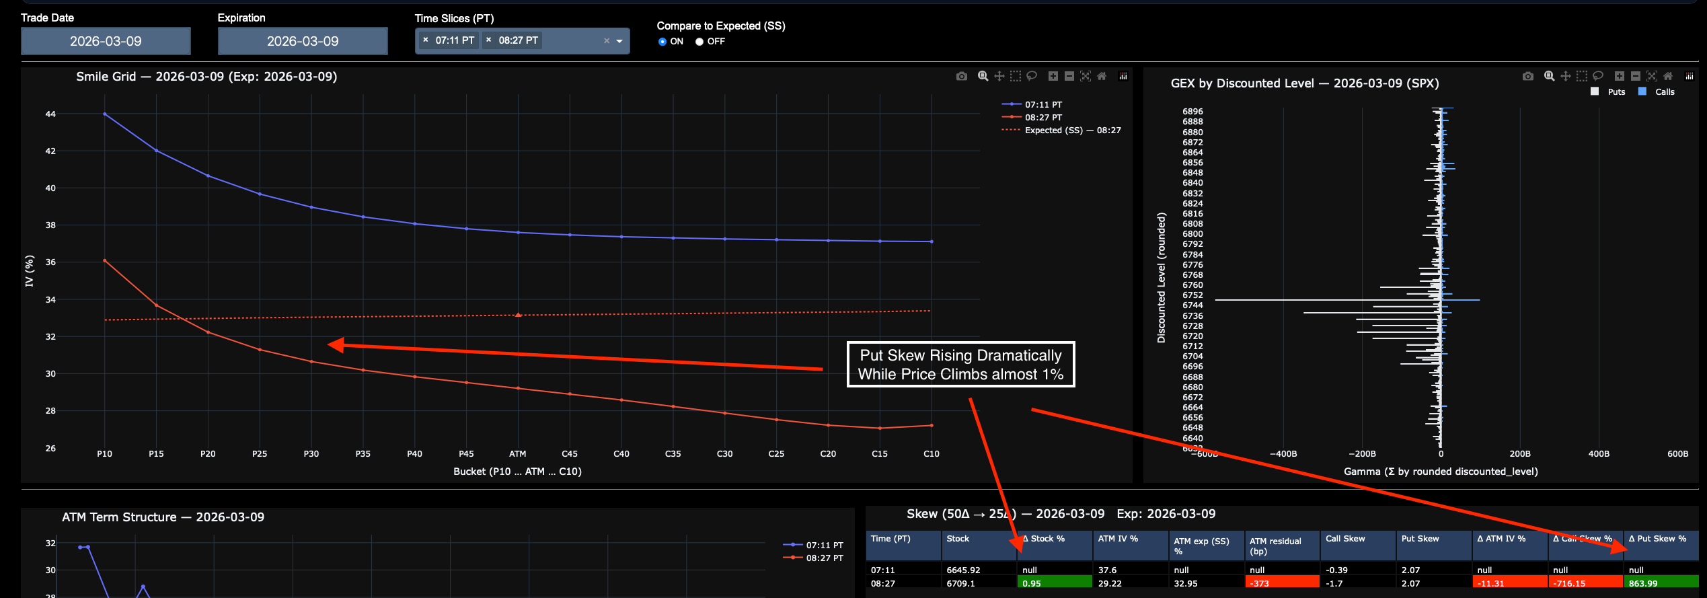Viewport: 1707px width, 598px height.
Task: Select Pan tool in GEX chart modebar
Action: click(x=1566, y=77)
